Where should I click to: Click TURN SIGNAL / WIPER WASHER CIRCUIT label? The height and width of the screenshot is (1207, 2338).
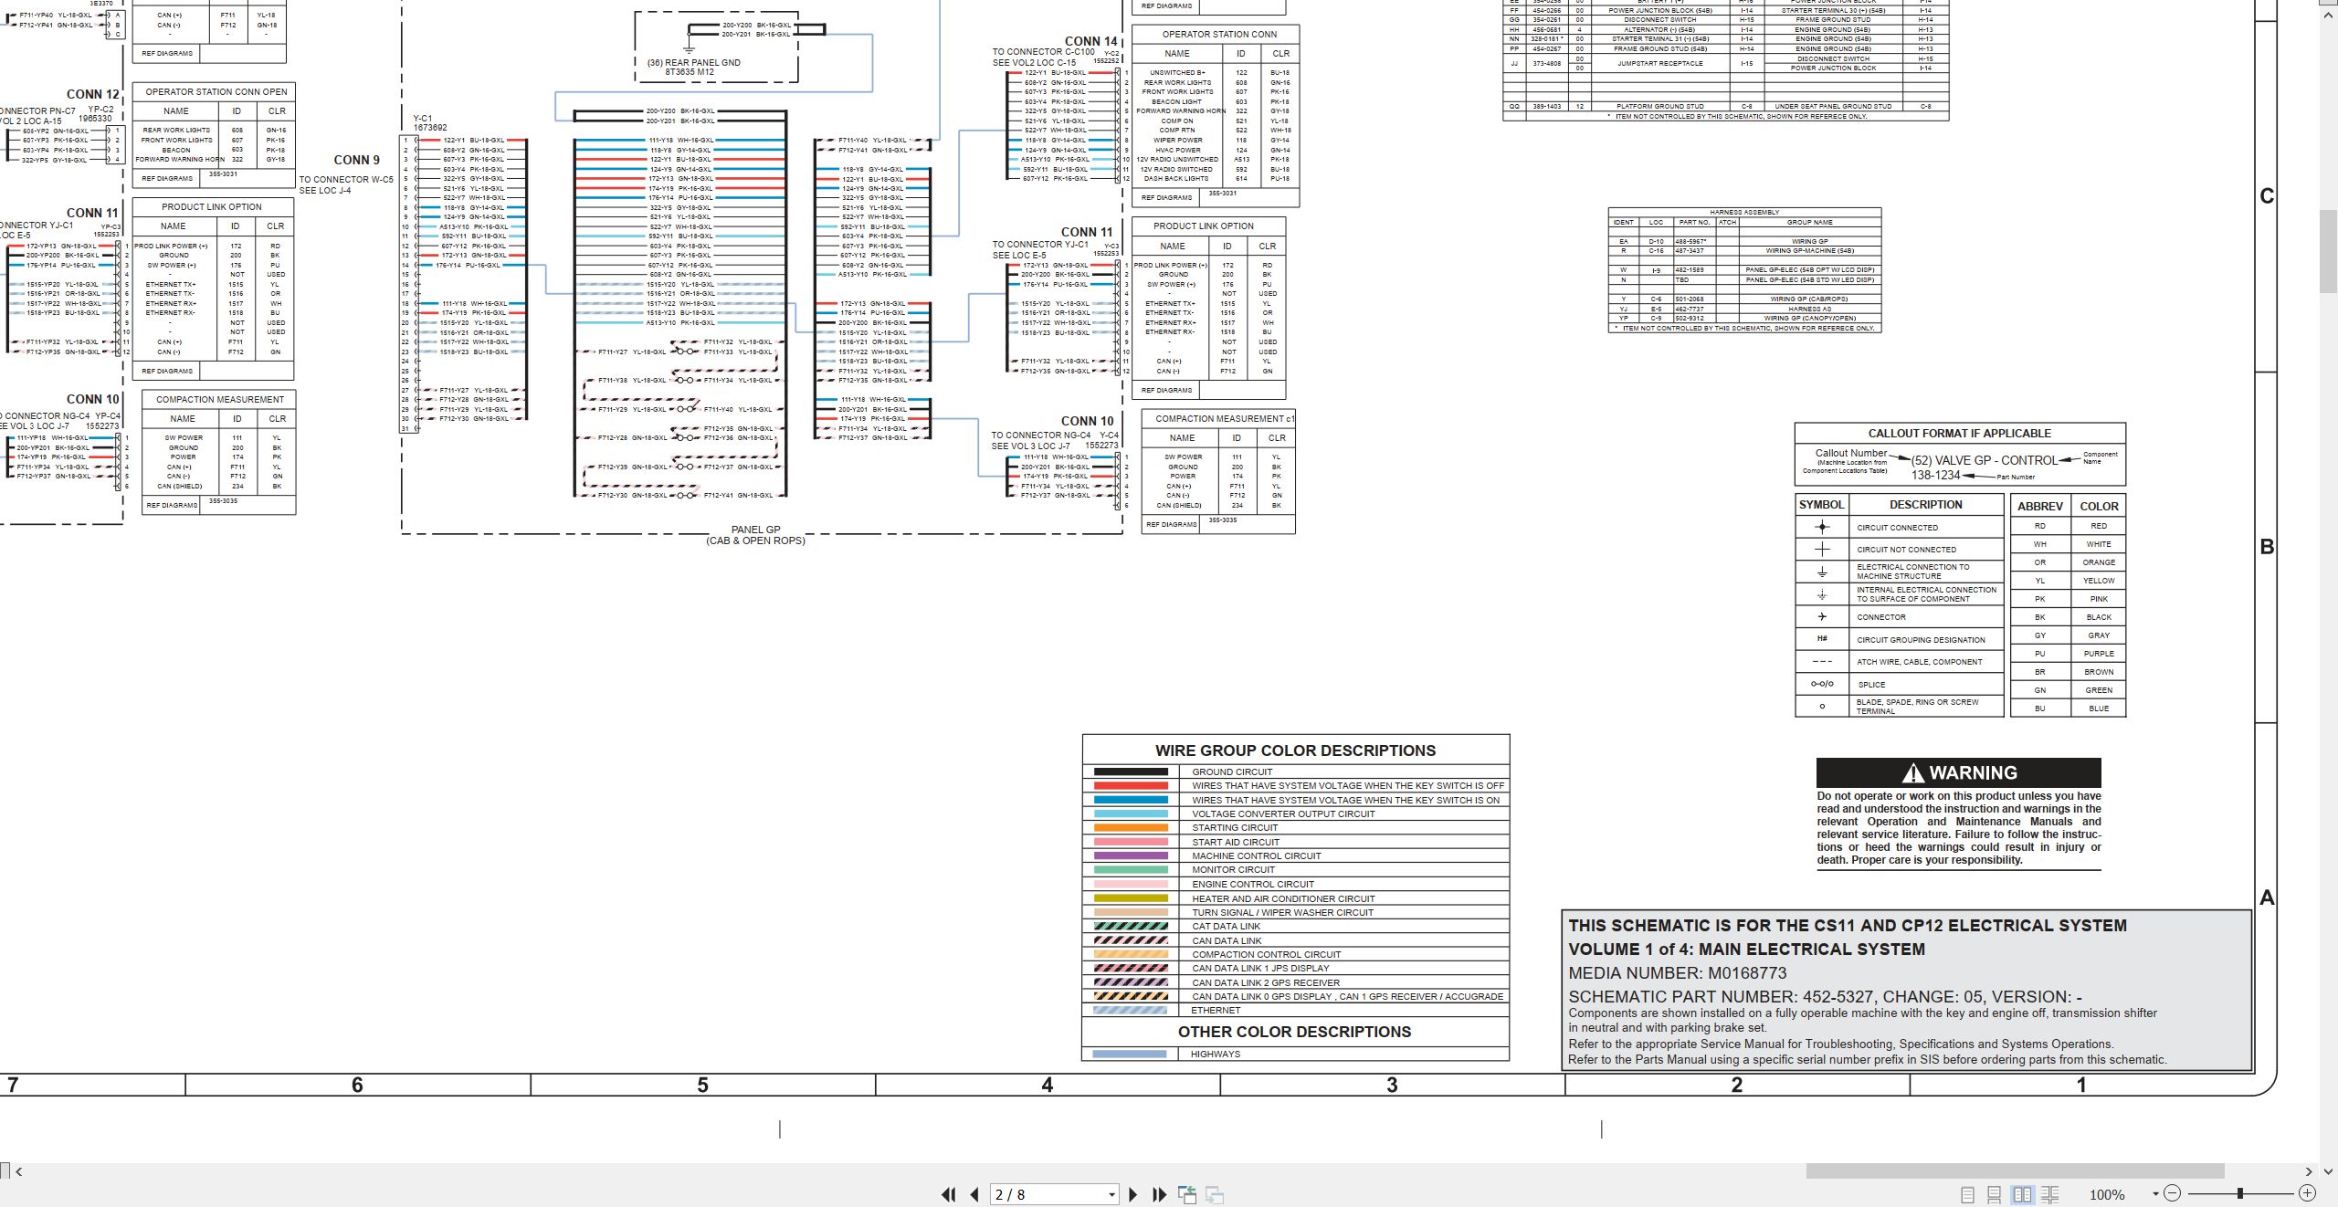[x=1282, y=912]
